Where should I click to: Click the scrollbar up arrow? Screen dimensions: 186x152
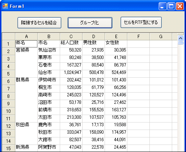(x=181, y=38)
